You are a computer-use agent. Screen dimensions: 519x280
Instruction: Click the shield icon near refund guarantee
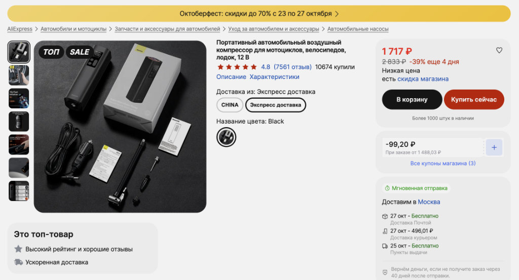tap(385, 272)
